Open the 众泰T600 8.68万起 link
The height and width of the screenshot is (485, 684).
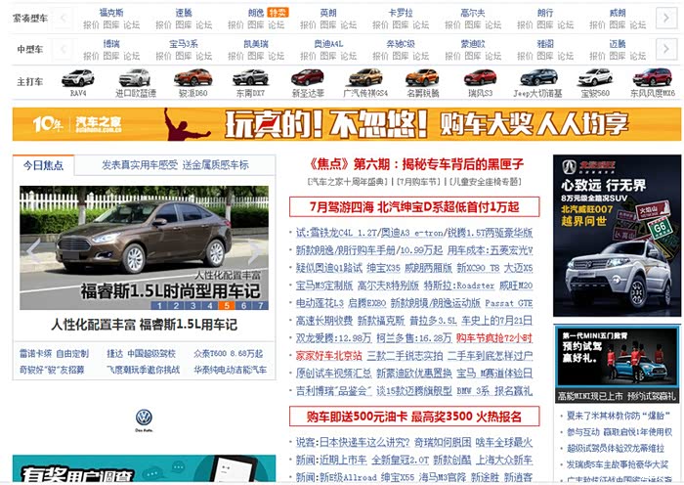click(x=228, y=354)
